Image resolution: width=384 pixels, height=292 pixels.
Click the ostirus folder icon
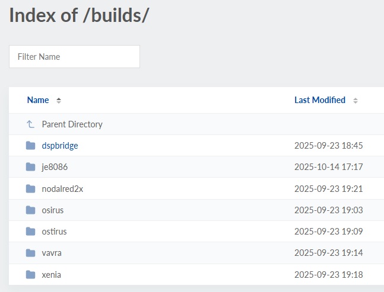click(31, 232)
